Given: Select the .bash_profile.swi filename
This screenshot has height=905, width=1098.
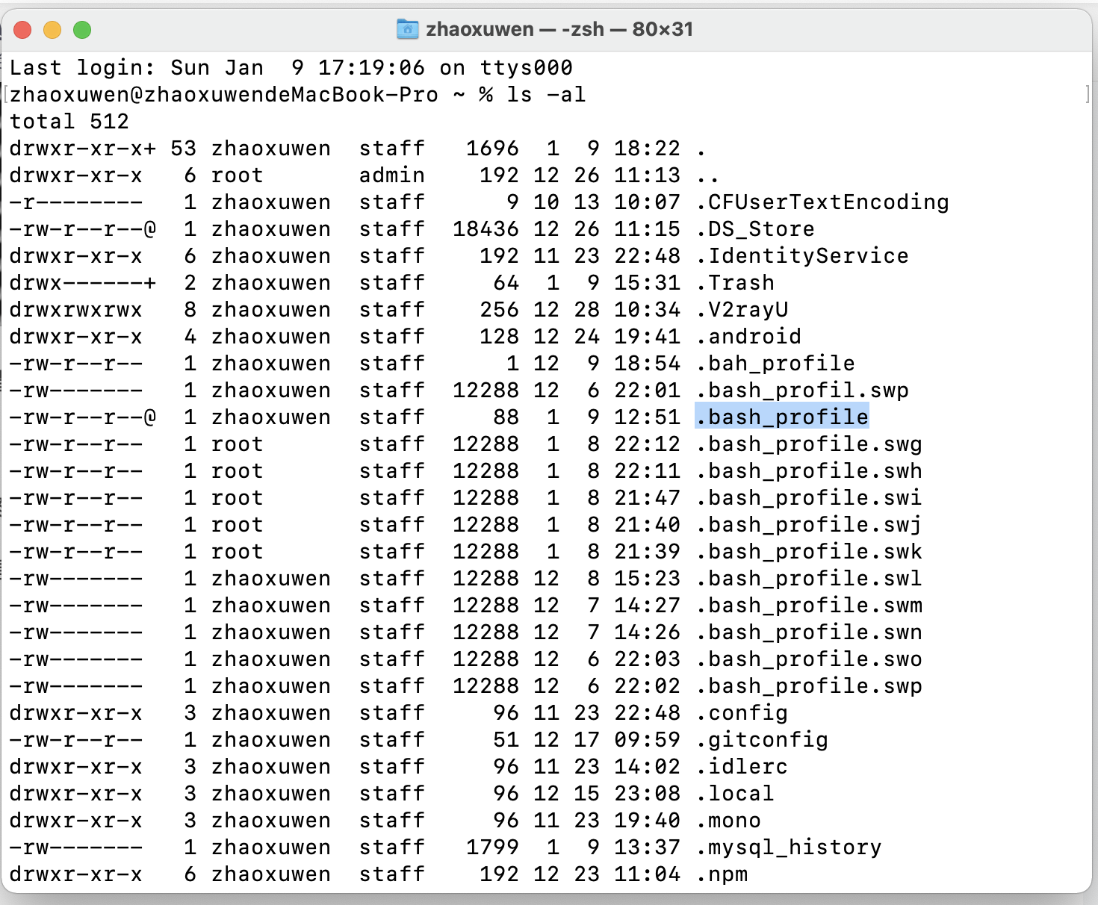Looking at the screenshot, I should point(809,497).
